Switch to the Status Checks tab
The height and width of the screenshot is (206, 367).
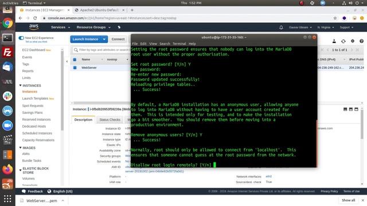click(x=110, y=120)
